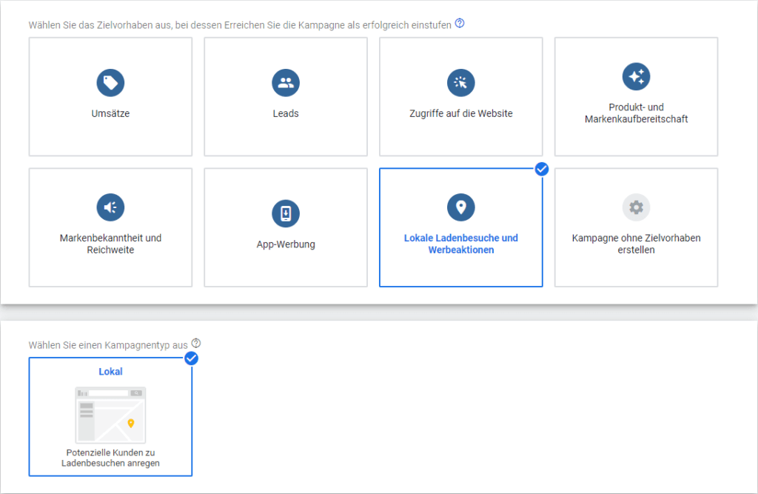The width and height of the screenshot is (758, 494).
Task: Select the App-Werbung label
Action: click(x=286, y=244)
